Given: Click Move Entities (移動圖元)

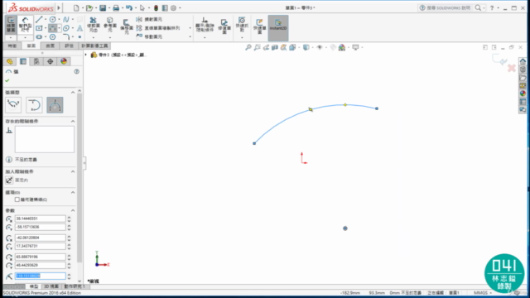Looking at the screenshot, I should (149, 36).
